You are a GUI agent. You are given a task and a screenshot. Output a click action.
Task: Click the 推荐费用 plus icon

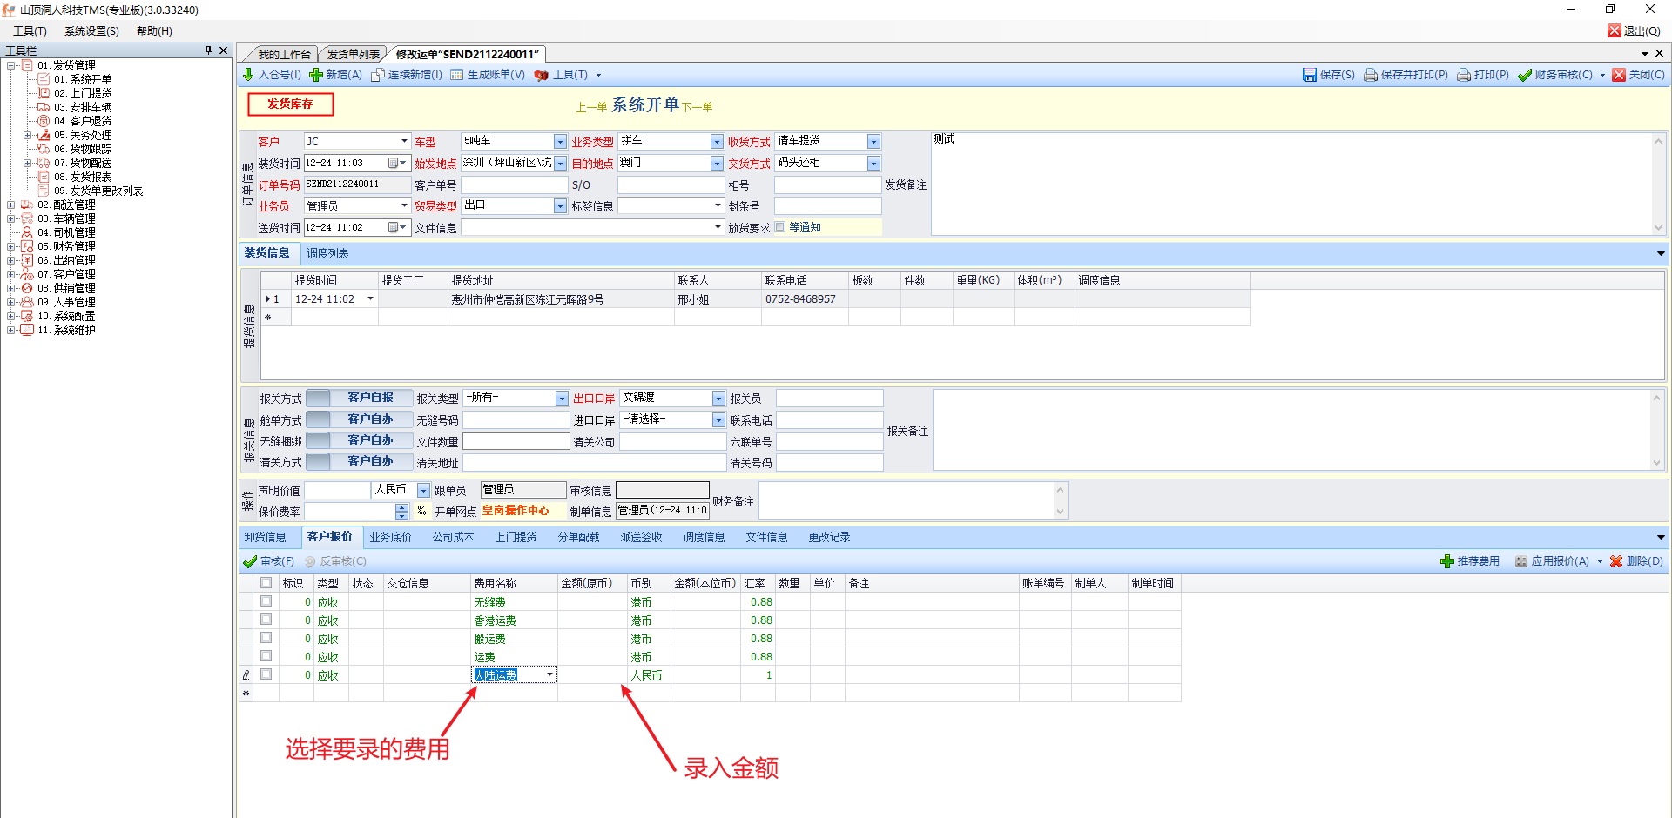1447,561
